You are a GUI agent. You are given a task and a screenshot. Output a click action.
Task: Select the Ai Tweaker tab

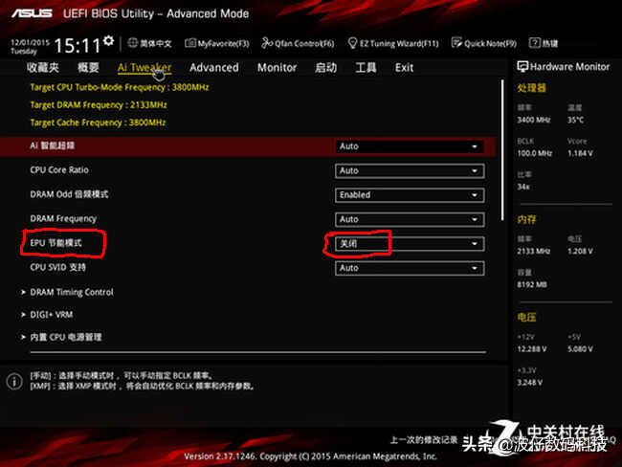144,67
